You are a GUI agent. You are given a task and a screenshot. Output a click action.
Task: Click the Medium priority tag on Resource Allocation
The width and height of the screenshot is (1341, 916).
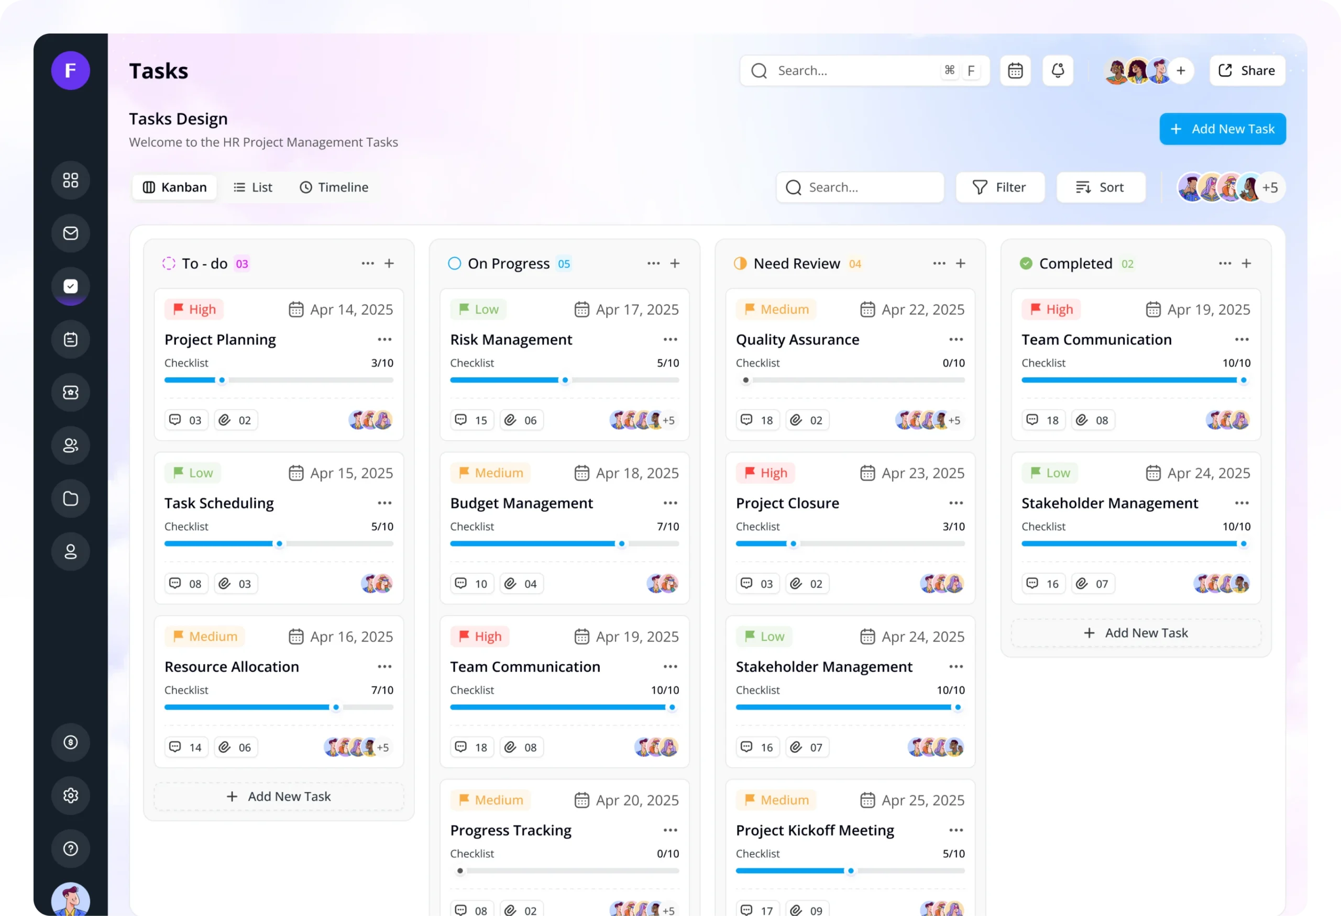205,636
